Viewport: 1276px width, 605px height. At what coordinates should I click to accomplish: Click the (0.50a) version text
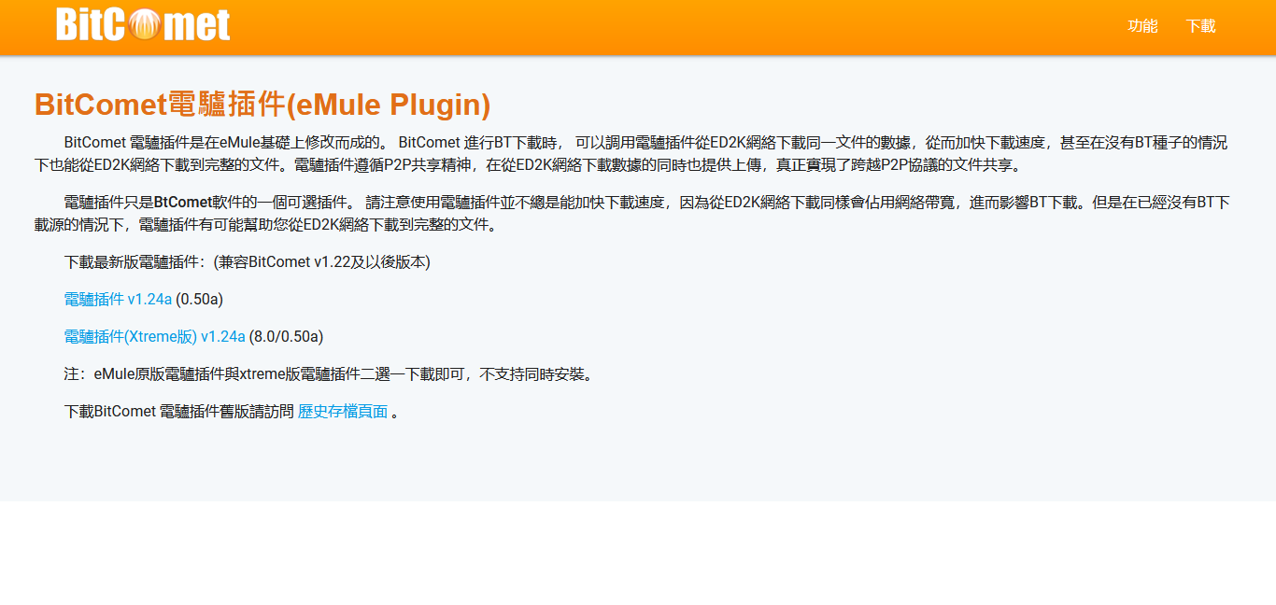[199, 300]
